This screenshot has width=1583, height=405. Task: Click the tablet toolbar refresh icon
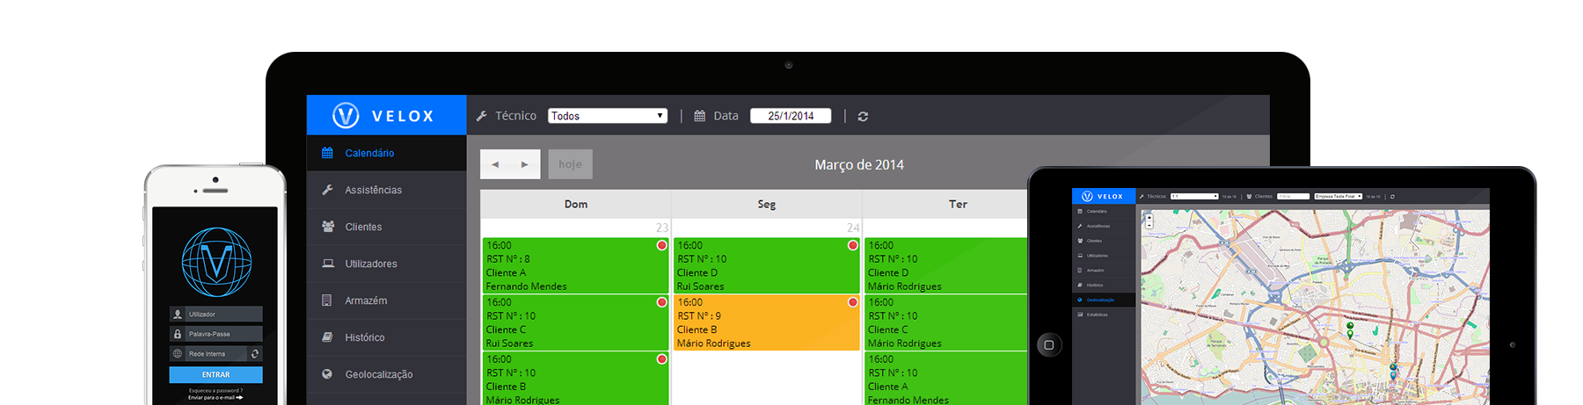(1392, 197)
